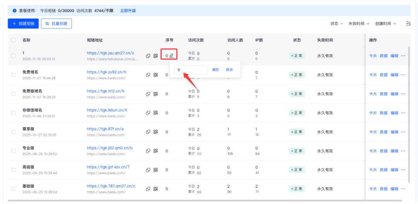Click 创建短链 button

tap(23, 24)
